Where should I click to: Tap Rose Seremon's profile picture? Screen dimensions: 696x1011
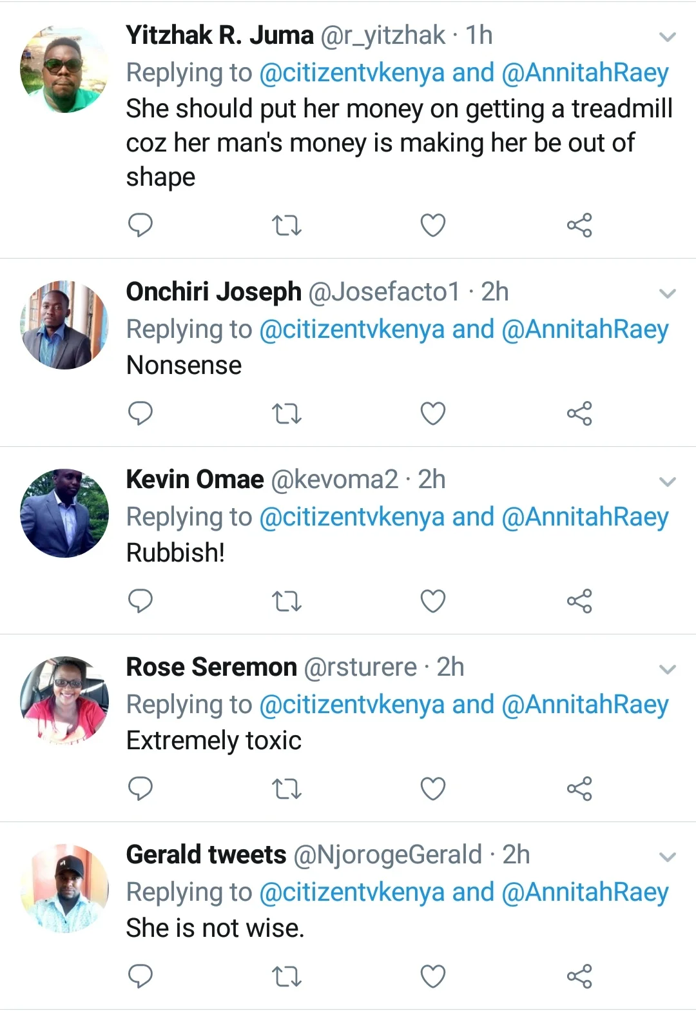coord(64,701)
